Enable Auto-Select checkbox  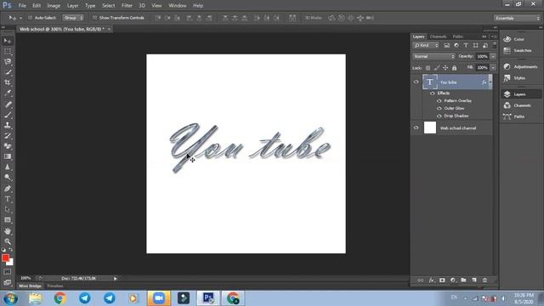point(31,18)
